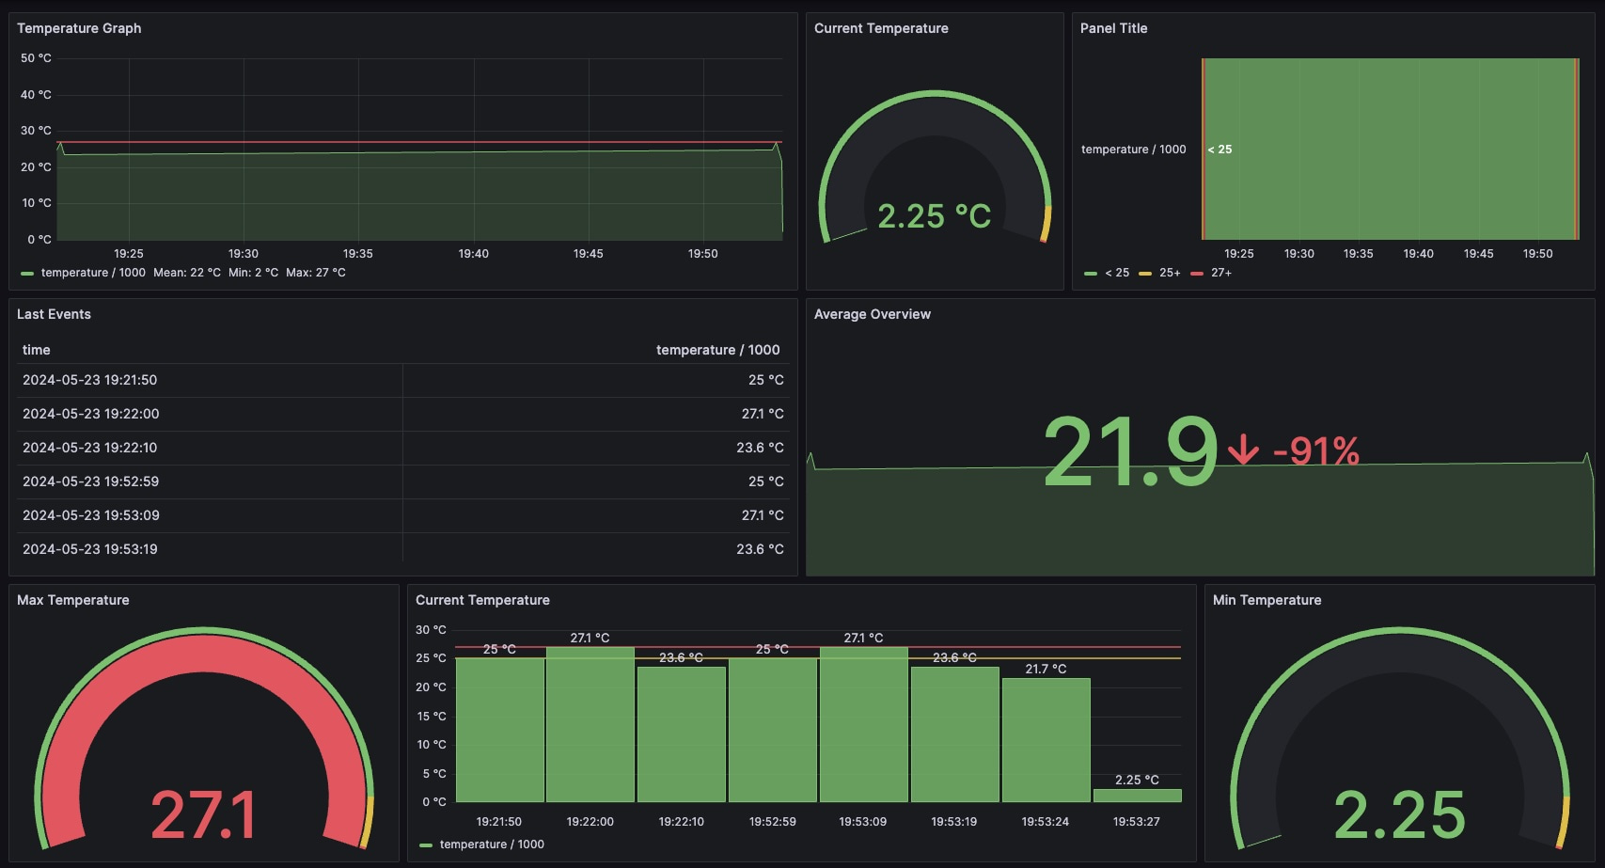Click the -91% change indicator in Average Overview

(x=1316, y=451)
